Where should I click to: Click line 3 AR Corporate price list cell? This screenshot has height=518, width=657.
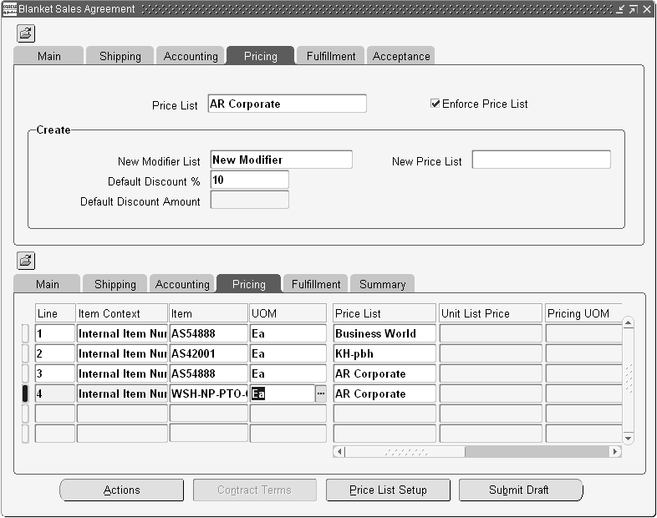(385, 373)
